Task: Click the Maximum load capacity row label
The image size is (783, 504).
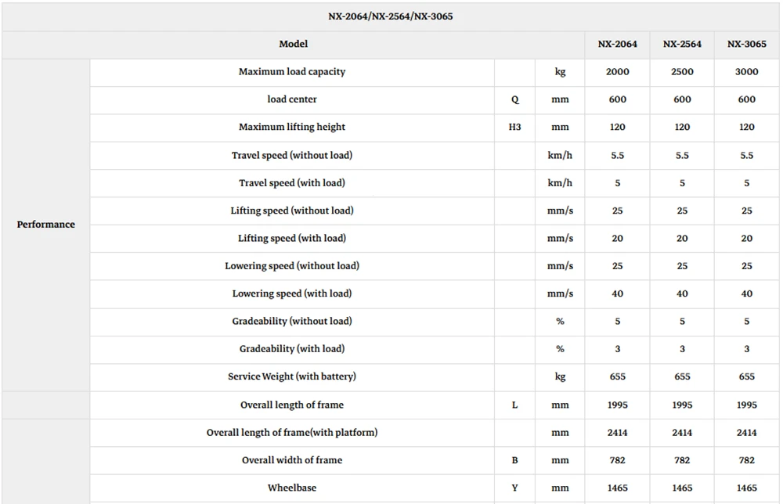Action: pos(292,72)
